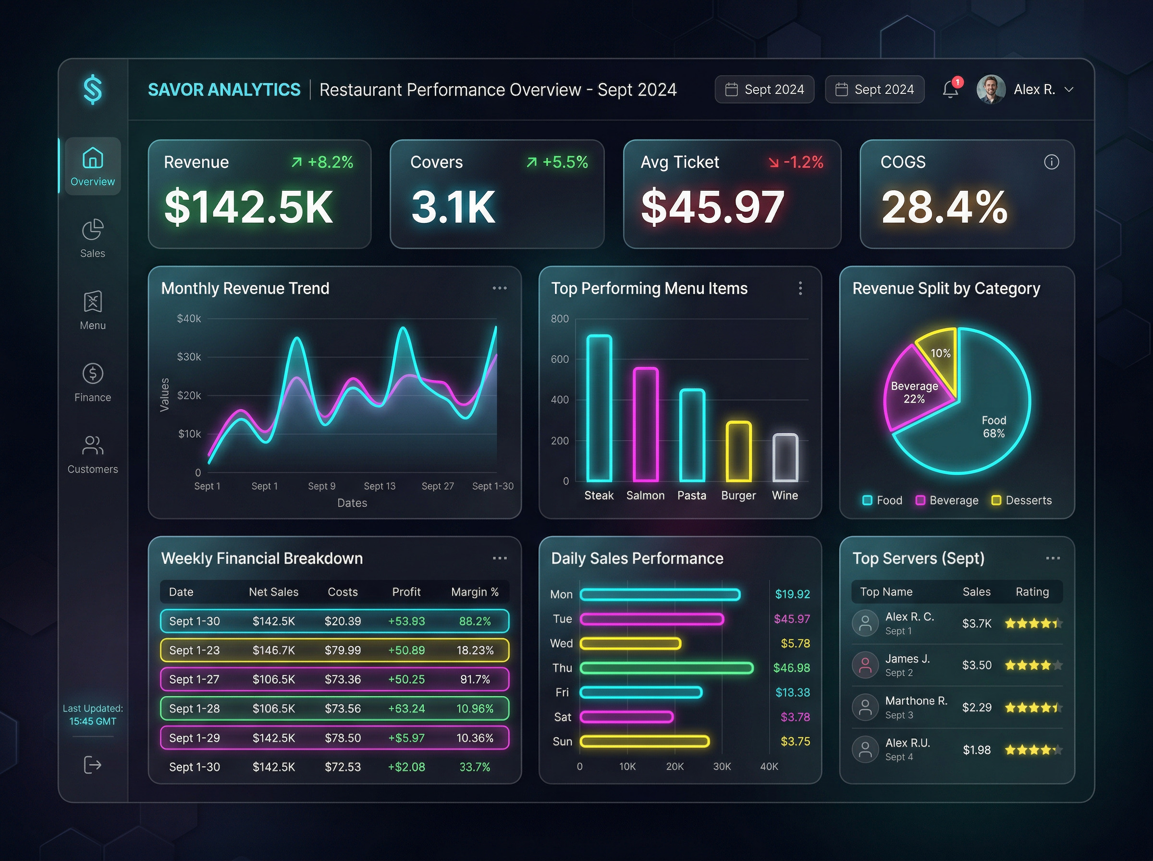
Task: Open the Covers 3.1K card
Action: point(497,194)
